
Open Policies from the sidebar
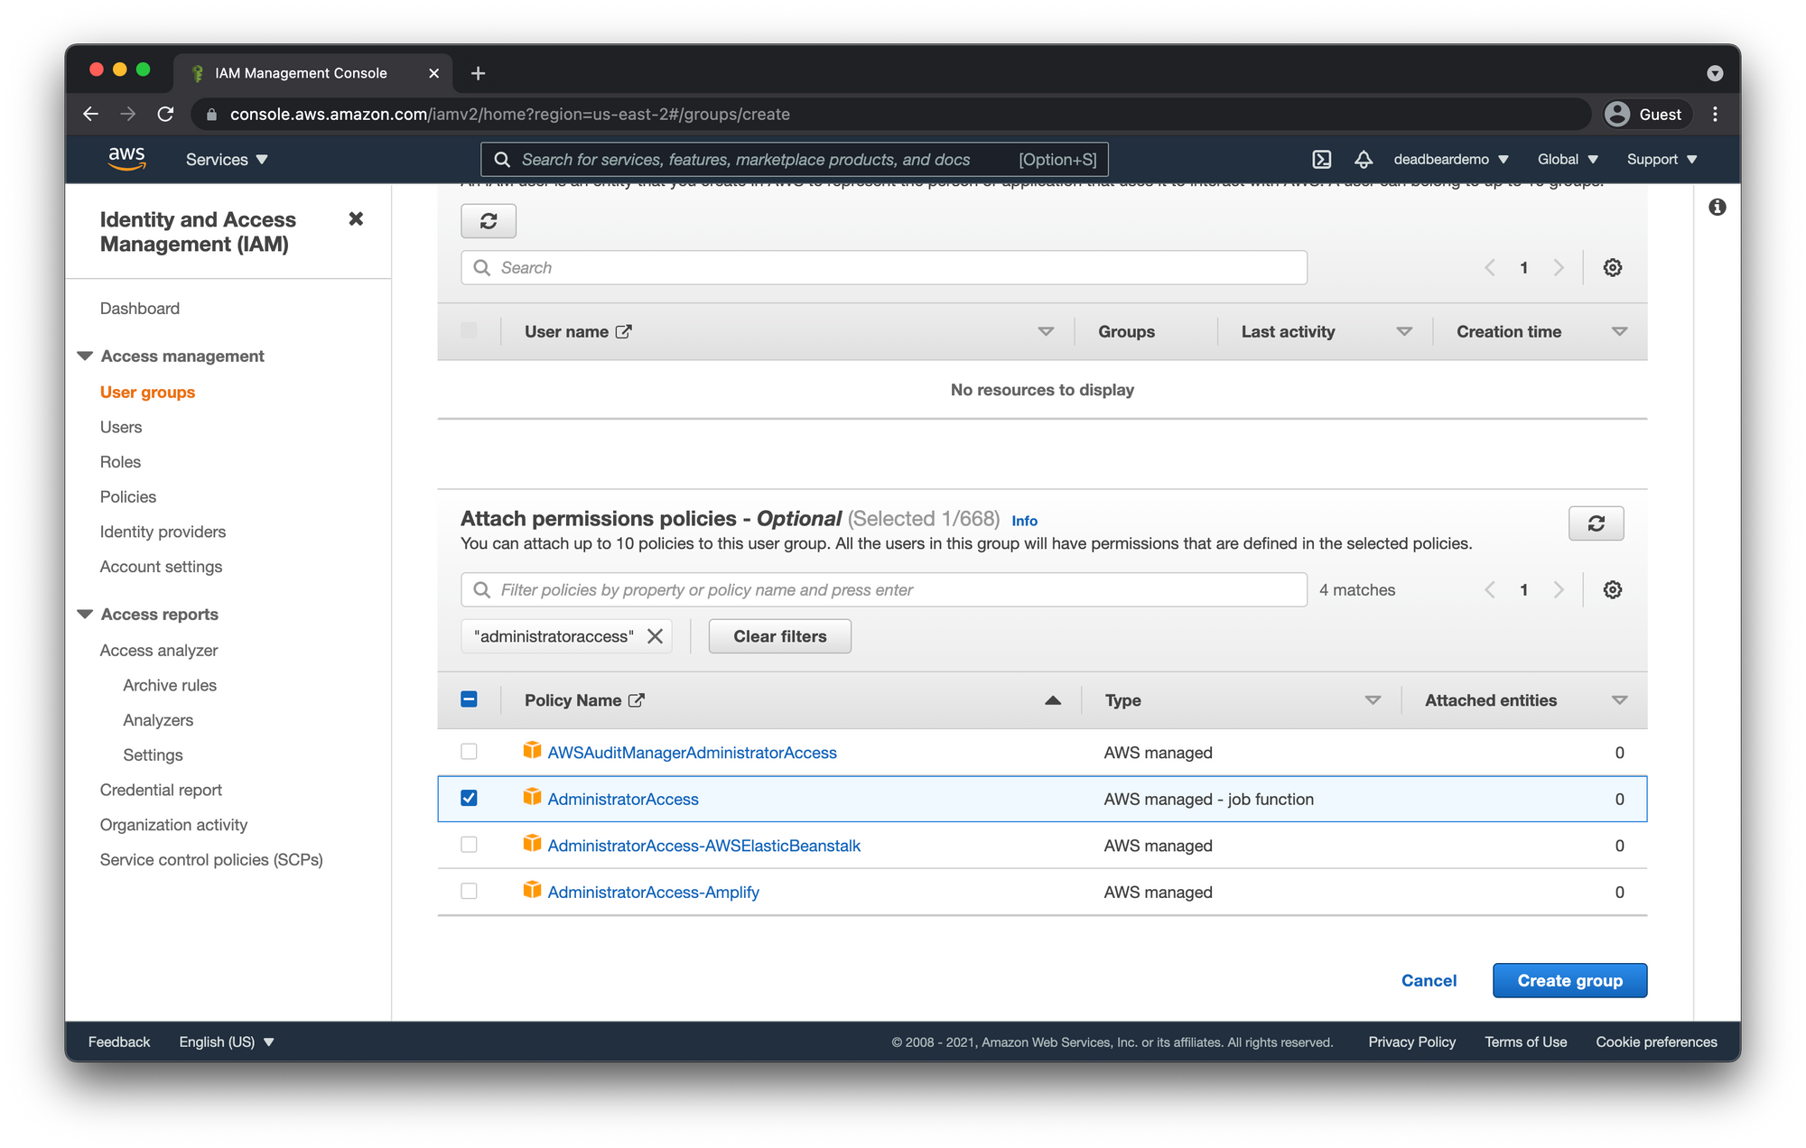(x=128, y=497)
